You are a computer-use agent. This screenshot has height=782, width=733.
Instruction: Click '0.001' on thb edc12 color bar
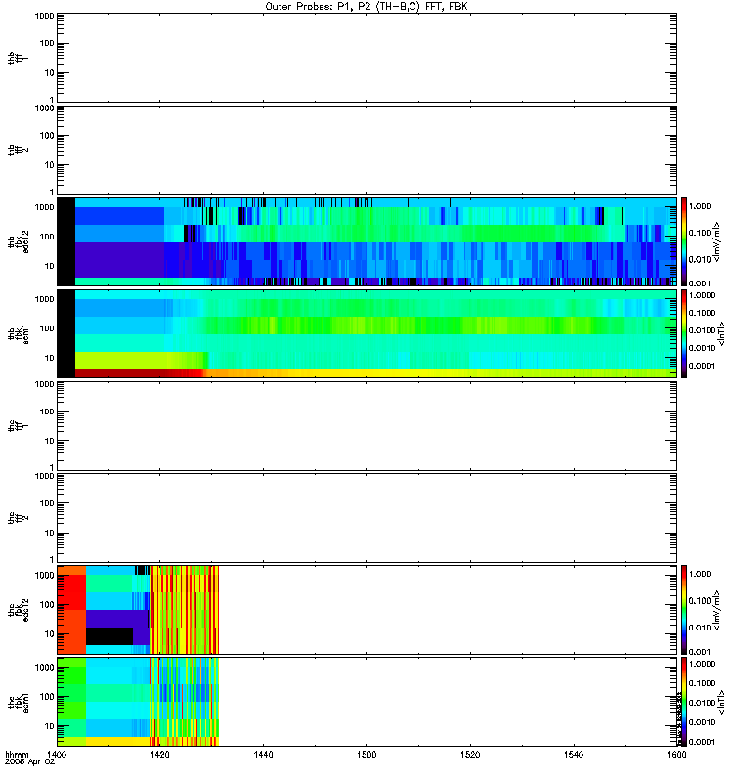click(x=699, y=283)
